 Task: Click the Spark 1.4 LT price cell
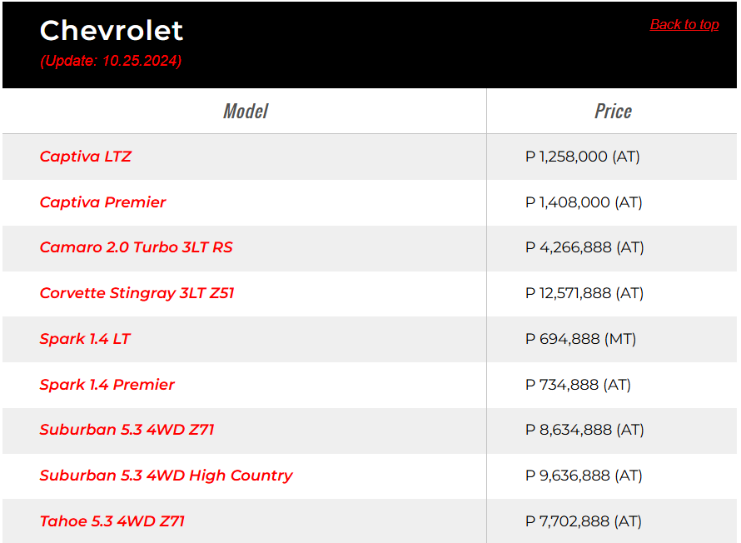[581, 339]
